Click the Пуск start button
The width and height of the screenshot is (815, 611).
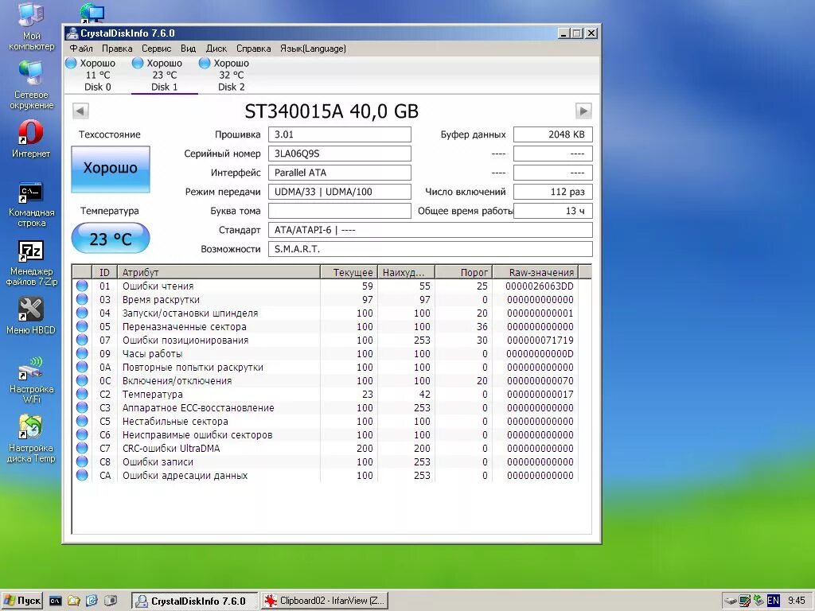[x=21, y=601]
